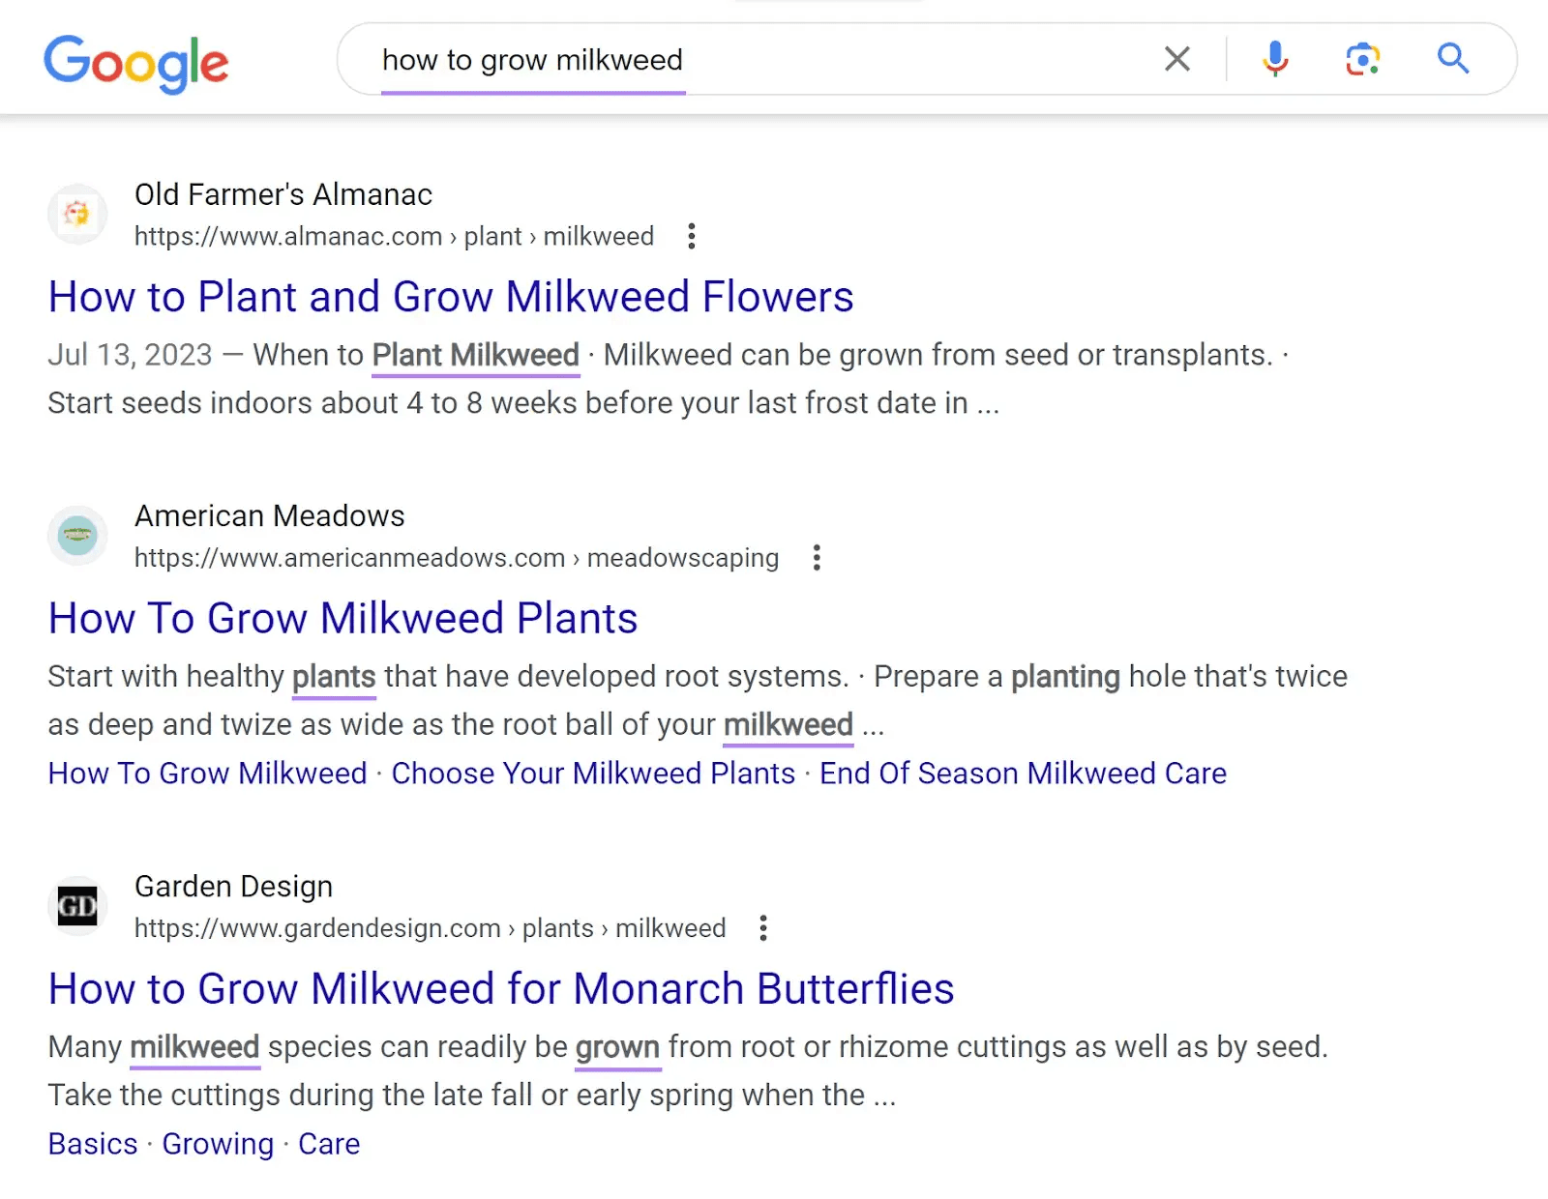Clear the search box with X

tap(1176, 59)
